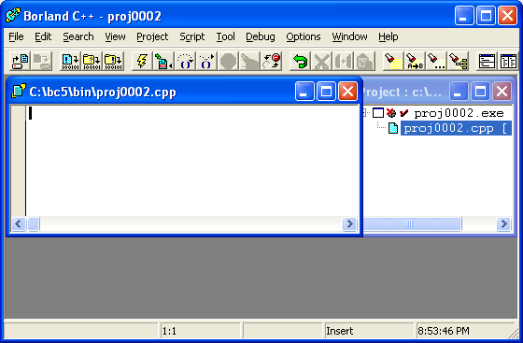This screenshot has width=523, height=343.
Task: Click the Make project icon with question mark
Action: [92, 61]
